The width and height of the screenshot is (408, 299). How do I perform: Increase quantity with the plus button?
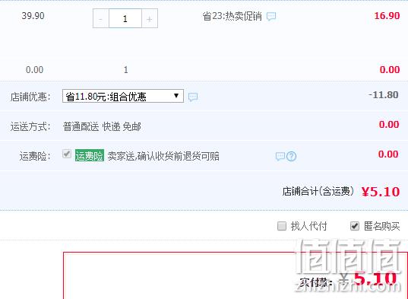tap(150, 18)
